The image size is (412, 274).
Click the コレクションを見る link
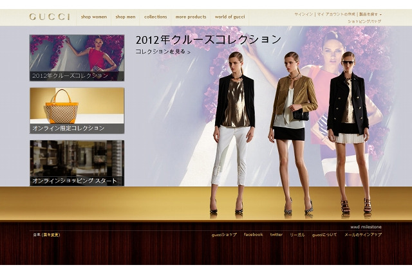click(163, 51)
